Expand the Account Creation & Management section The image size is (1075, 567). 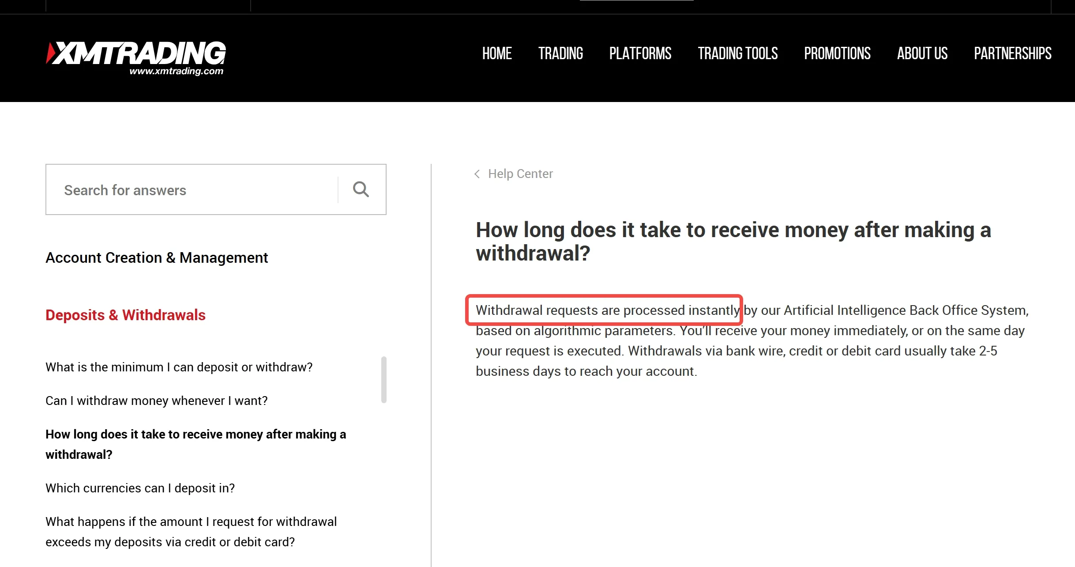click(x=157, y=257)
